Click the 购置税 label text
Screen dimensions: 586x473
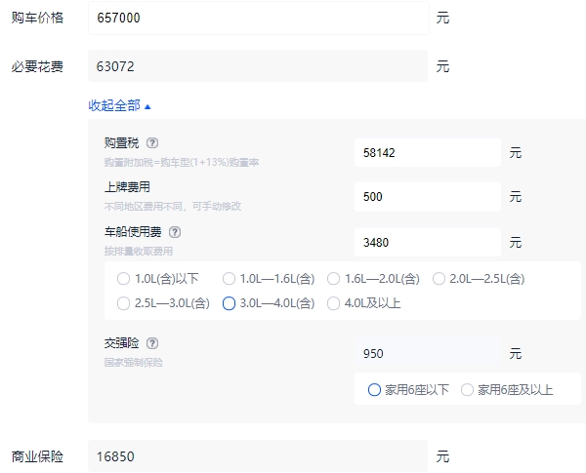[122, 143]
